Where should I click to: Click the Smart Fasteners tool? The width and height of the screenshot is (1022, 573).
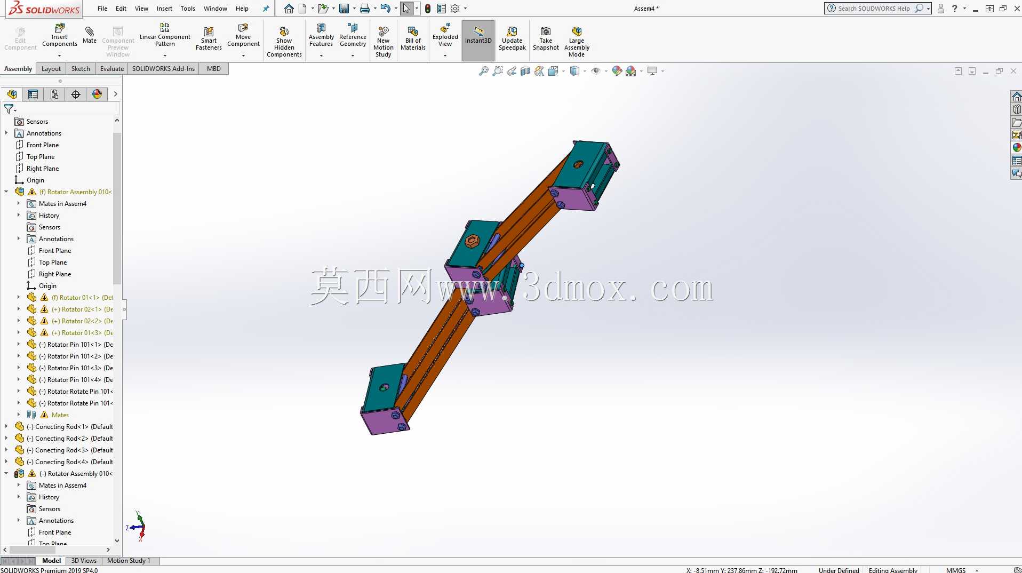pos(209,38)
